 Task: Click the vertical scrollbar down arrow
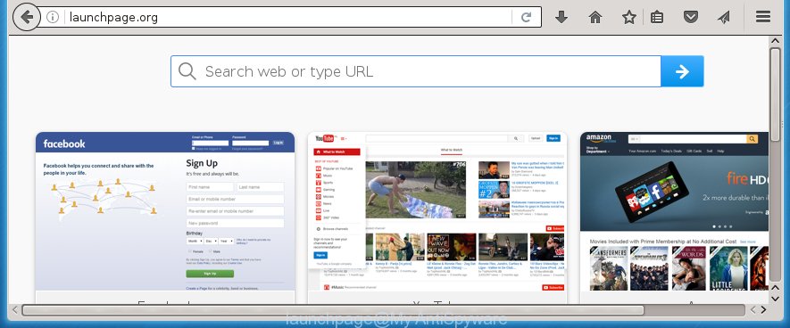coord(776,299)
